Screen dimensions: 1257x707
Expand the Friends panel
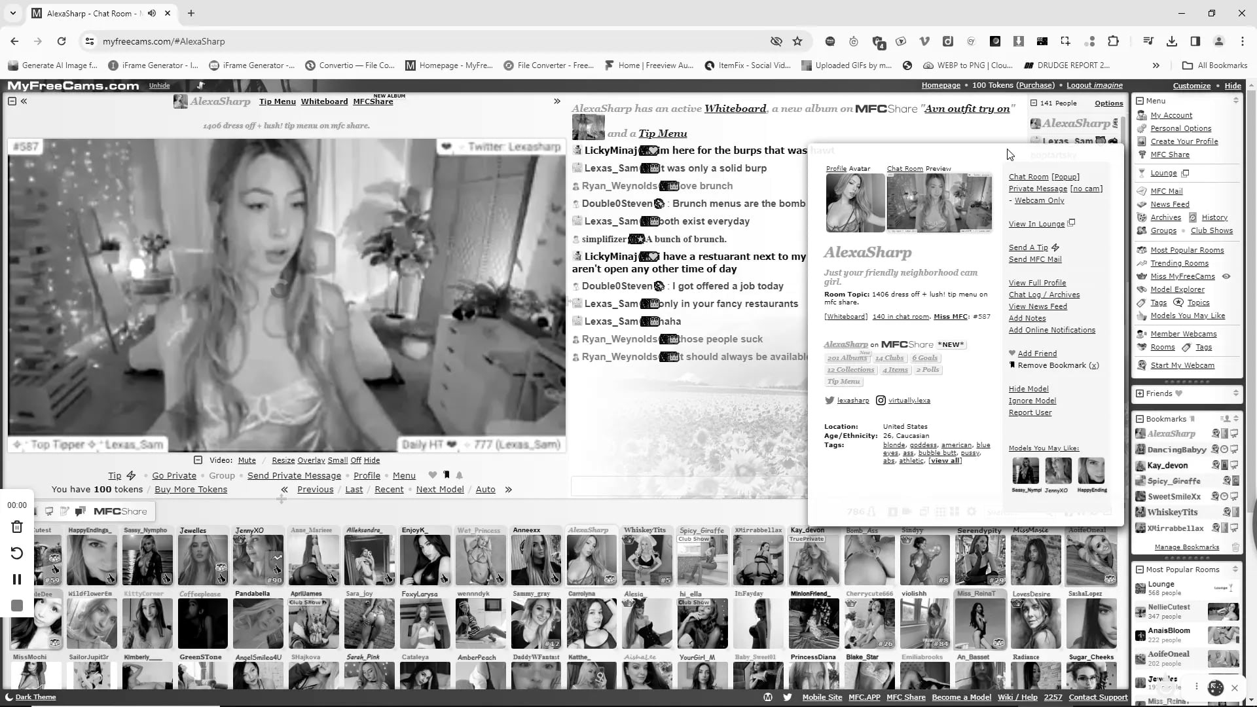point(1140,393)
